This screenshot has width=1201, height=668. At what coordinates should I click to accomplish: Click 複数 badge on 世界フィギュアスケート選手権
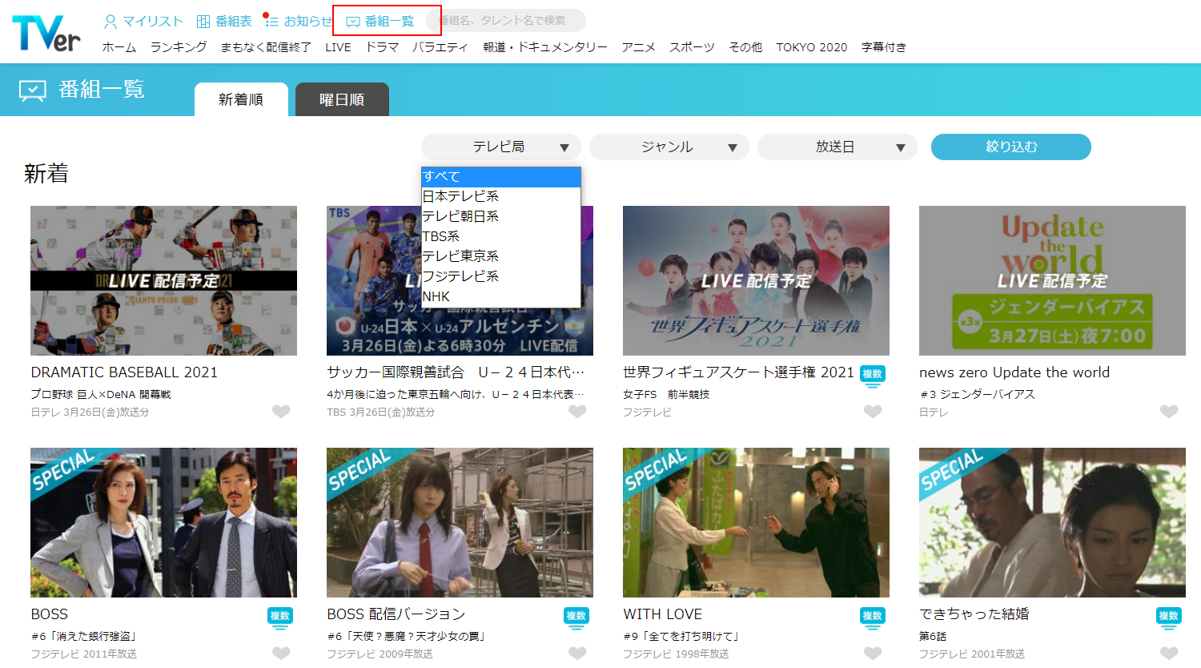[872, 376]
